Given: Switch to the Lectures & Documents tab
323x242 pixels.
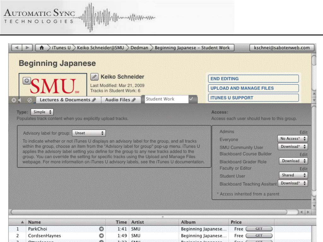Looking at the screenshot, I should click(68, 100).
